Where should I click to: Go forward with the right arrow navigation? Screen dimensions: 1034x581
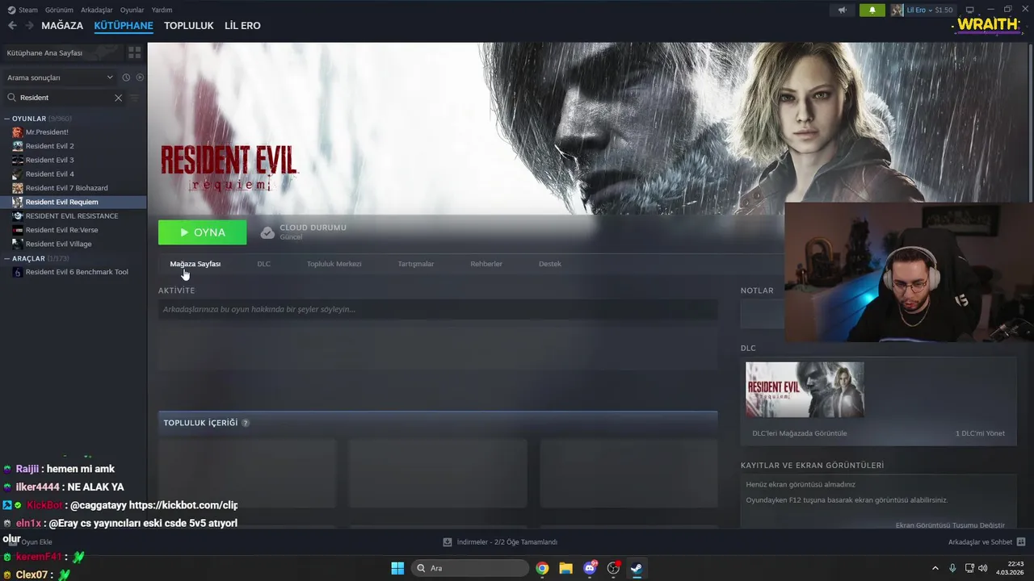pos(29,26)
